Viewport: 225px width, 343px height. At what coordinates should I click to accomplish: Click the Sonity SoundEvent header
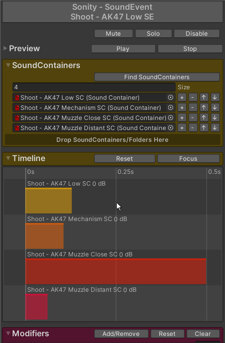pyautogui.click(x=113, y=12)
